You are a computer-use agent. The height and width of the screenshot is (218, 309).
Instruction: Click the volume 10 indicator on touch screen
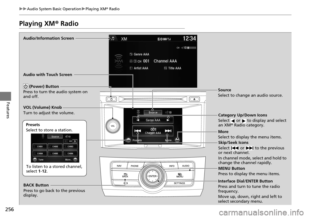point(168,113)
